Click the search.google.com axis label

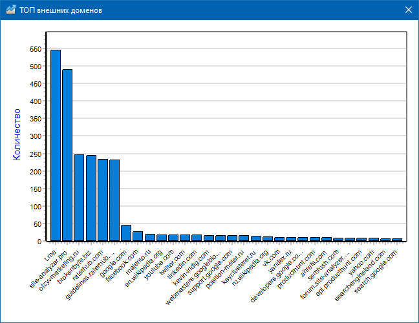click(x=376, y=271)
